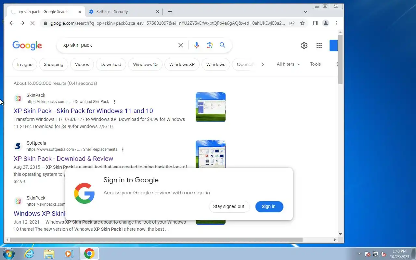
Task: Click the browser forward arrow
Action: point(22,23)
